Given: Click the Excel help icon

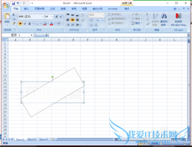Looking at the screenshot, I should (x=175, y=9).
